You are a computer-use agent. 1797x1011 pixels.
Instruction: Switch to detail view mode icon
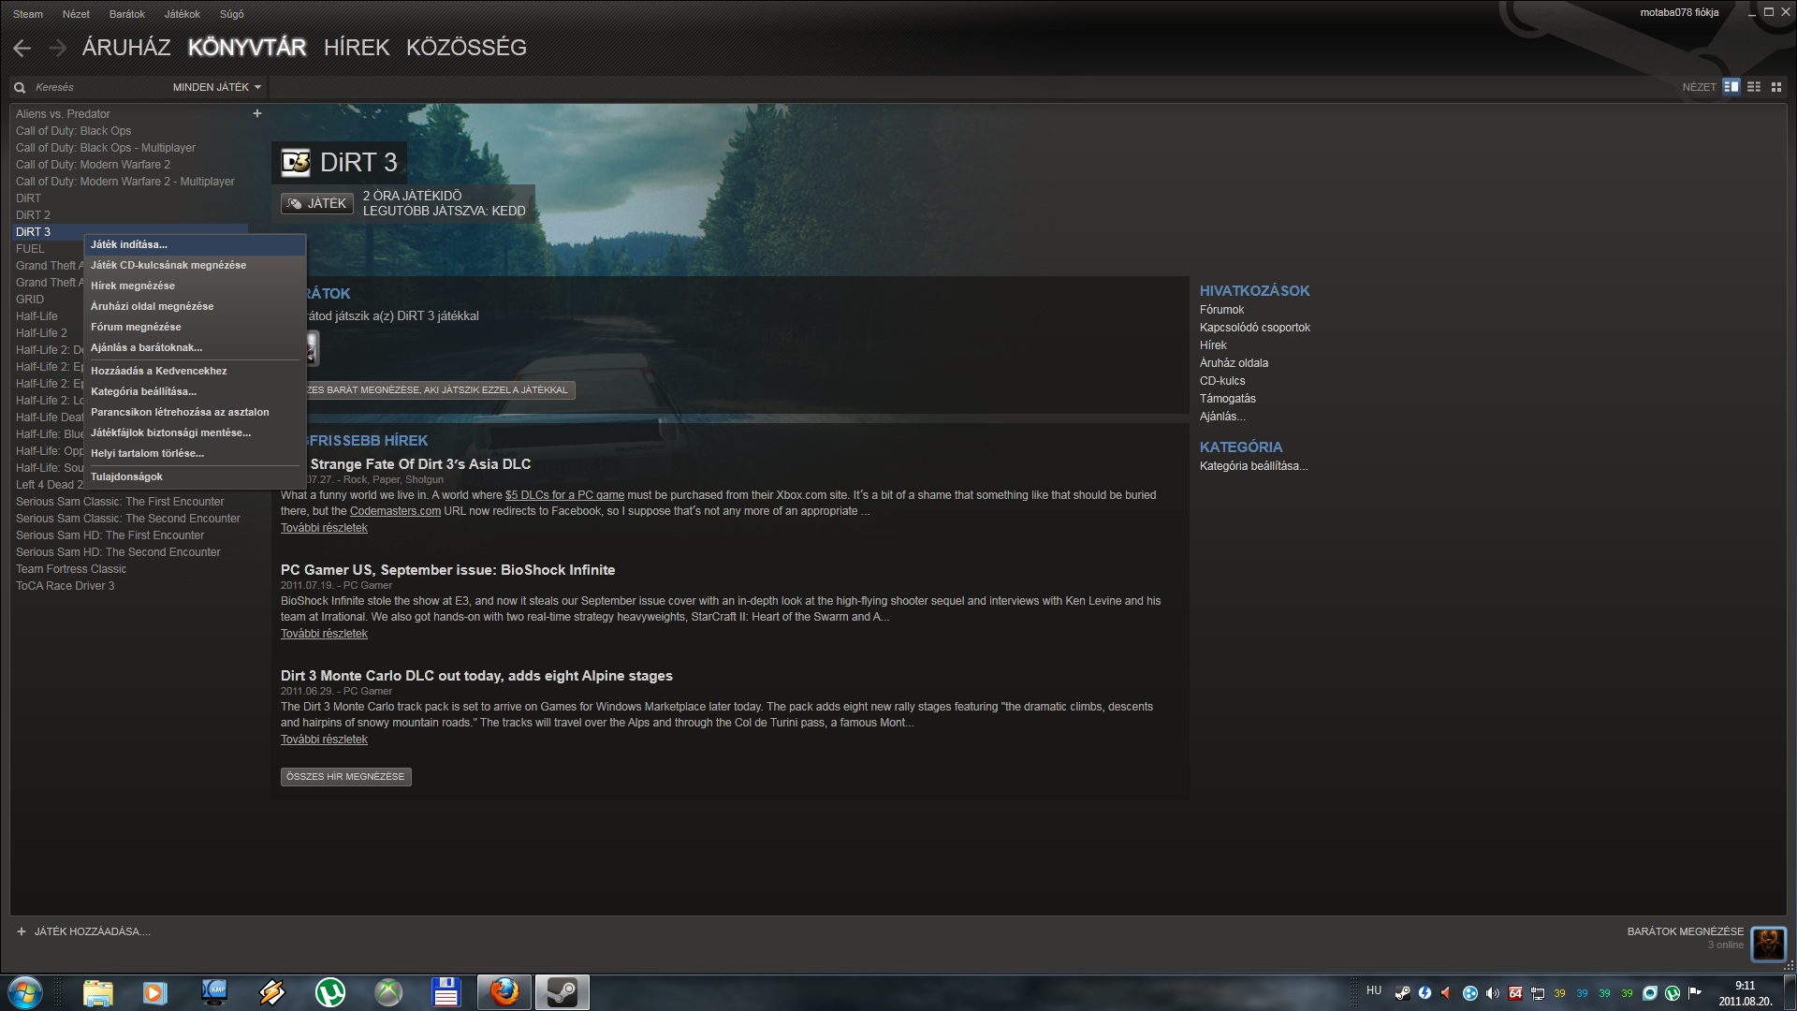(x=1731, y=87)
